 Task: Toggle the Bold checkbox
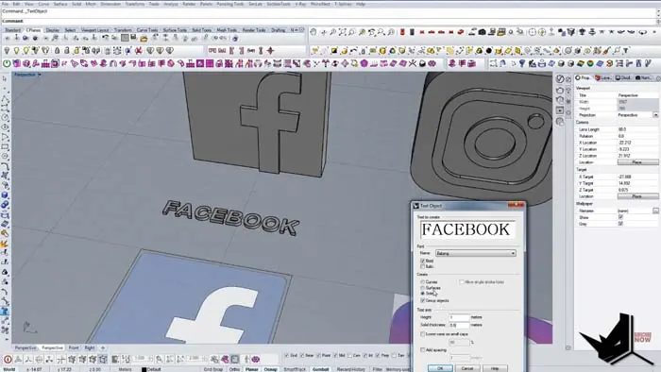click(423, 261)
